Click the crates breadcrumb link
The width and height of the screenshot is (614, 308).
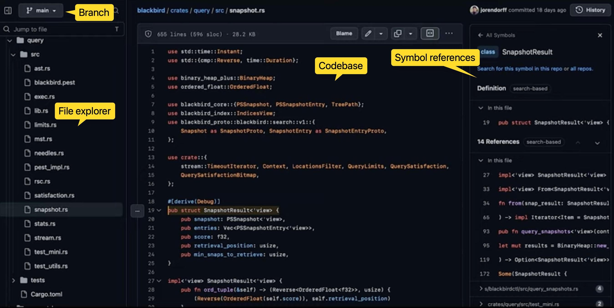point(179,10)
